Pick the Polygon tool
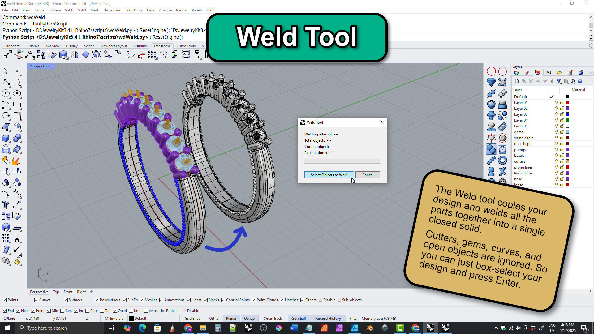This screenshot has height=334, width=594. click(x=6, y=116)
